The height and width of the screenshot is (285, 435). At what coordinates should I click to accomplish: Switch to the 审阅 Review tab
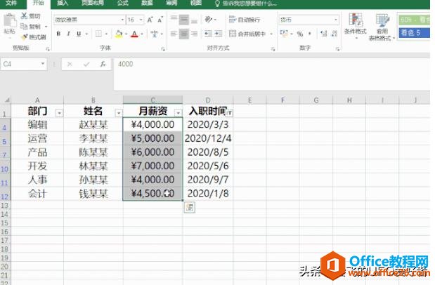click(171, 3)
